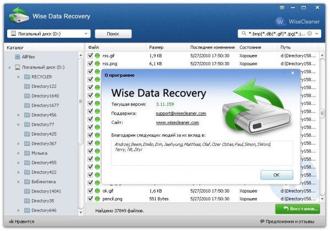
Task: Uncheck the rss.gif file checkbox
Action: point(90,55)
